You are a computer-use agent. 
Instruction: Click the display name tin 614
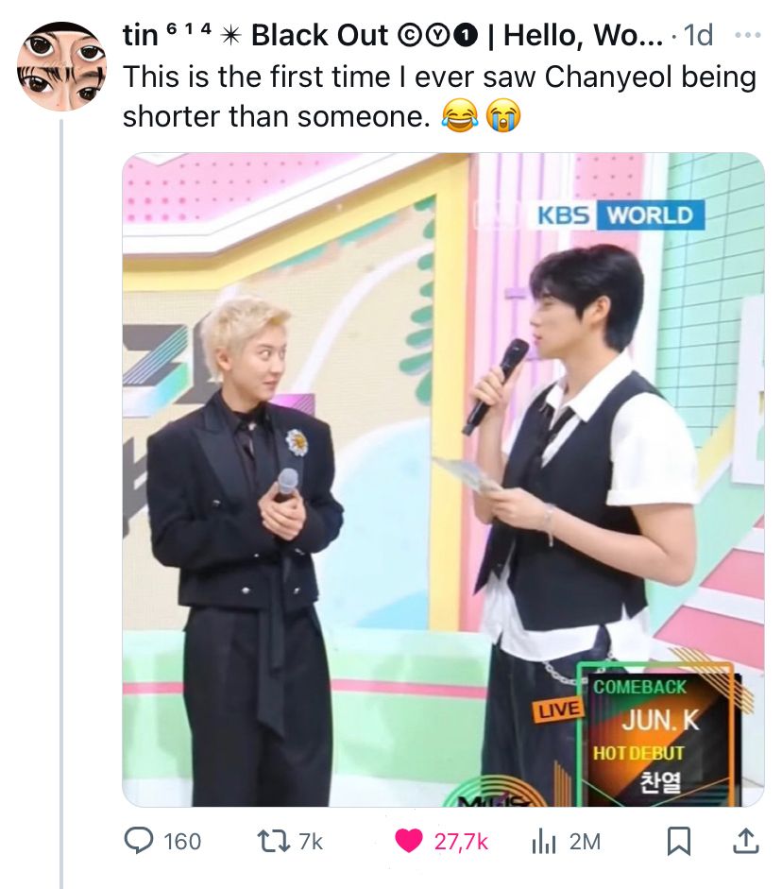168,35
